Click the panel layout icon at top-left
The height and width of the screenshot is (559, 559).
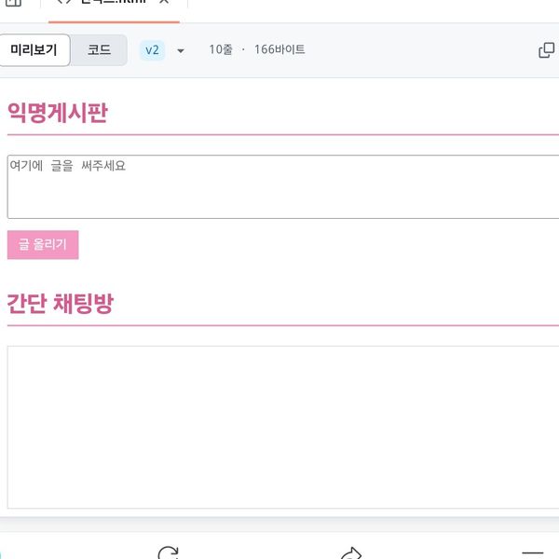[x=13, y=4]
